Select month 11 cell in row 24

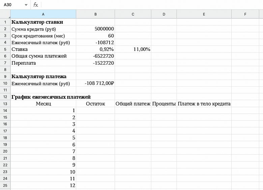(x=43, y=179)
